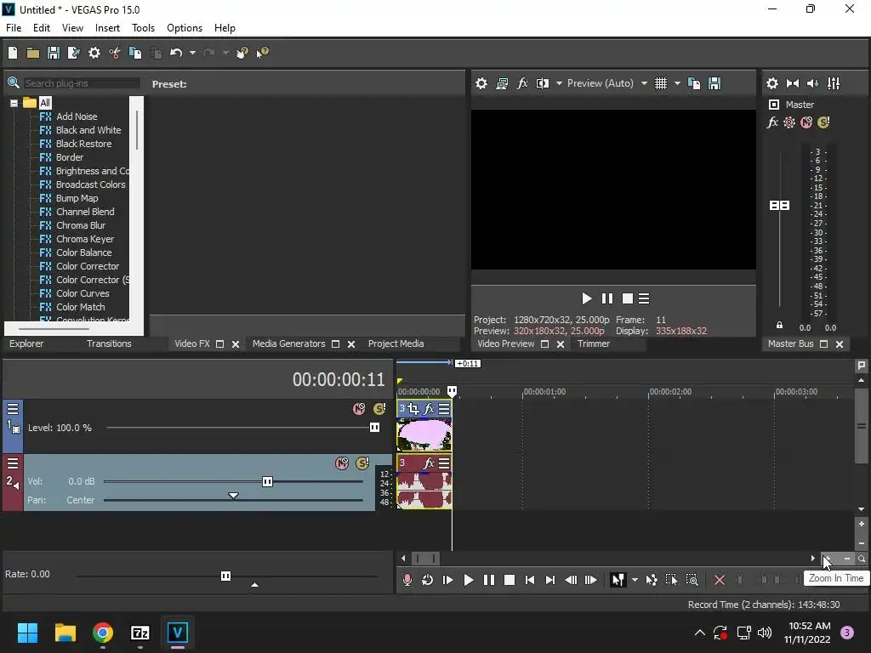Switch to Transitions tab
The image size is (871, 653).
109,344
